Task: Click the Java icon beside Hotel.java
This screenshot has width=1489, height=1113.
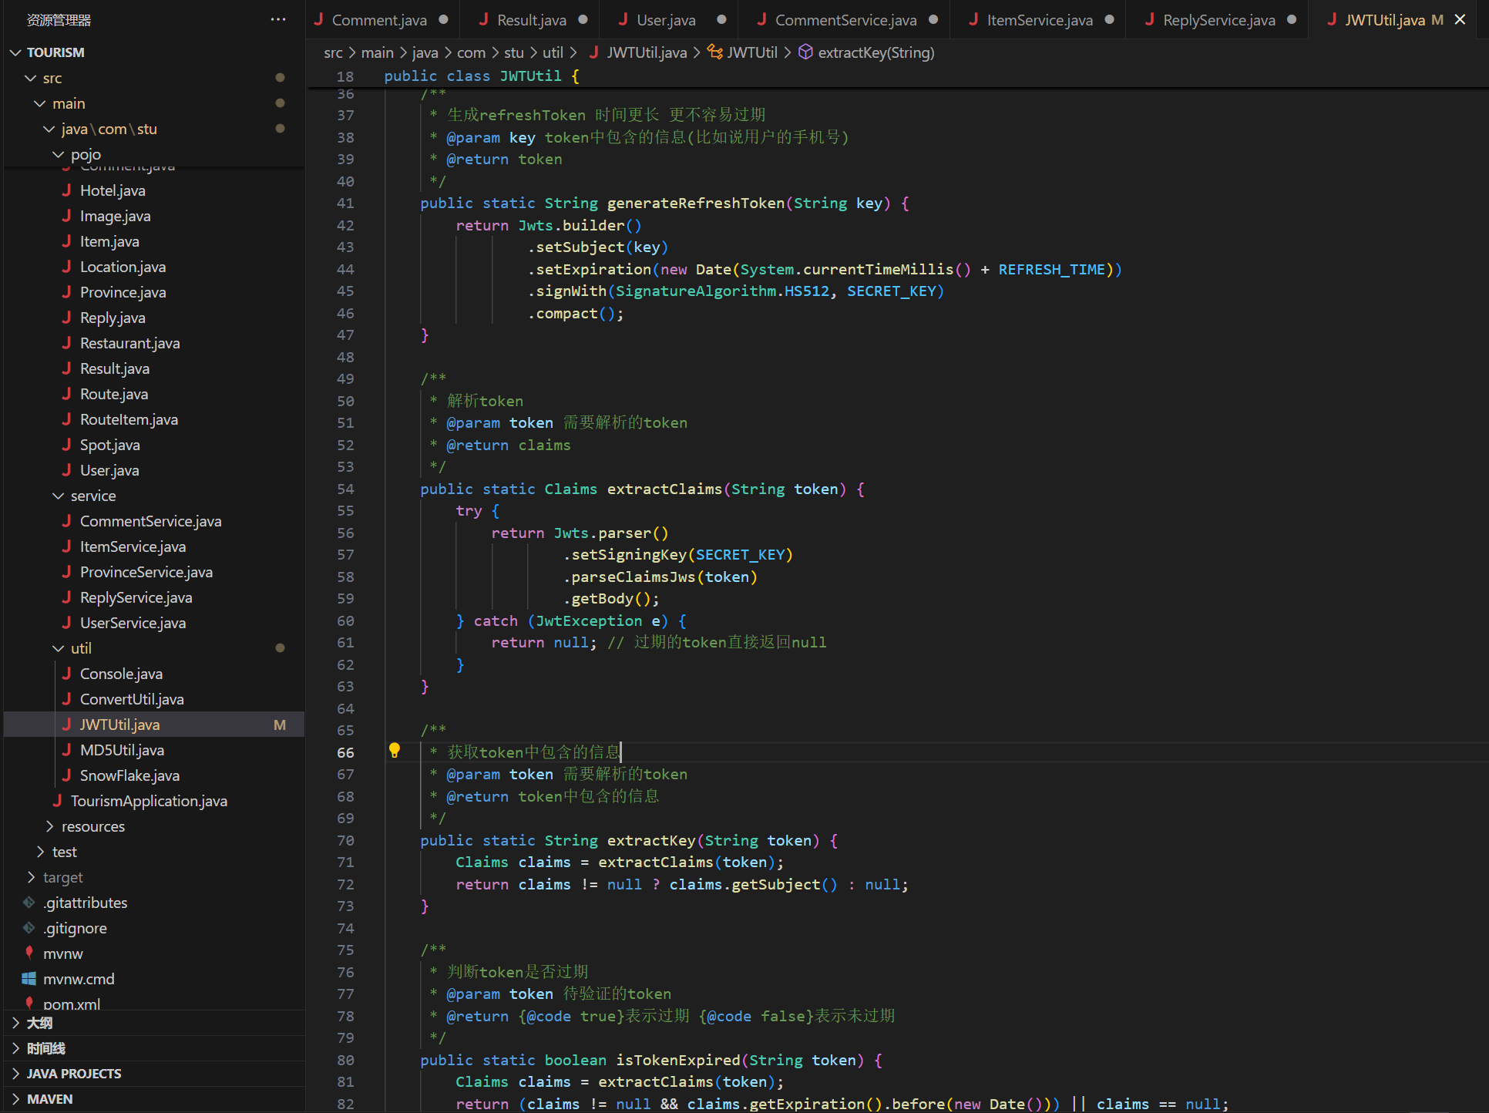Action: [x=66, y=190]
